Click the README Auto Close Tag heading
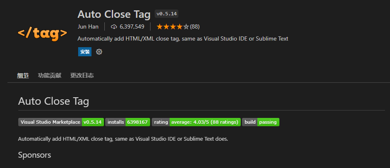Viewport: 390px width, 168px height. (x=54, y=101)
